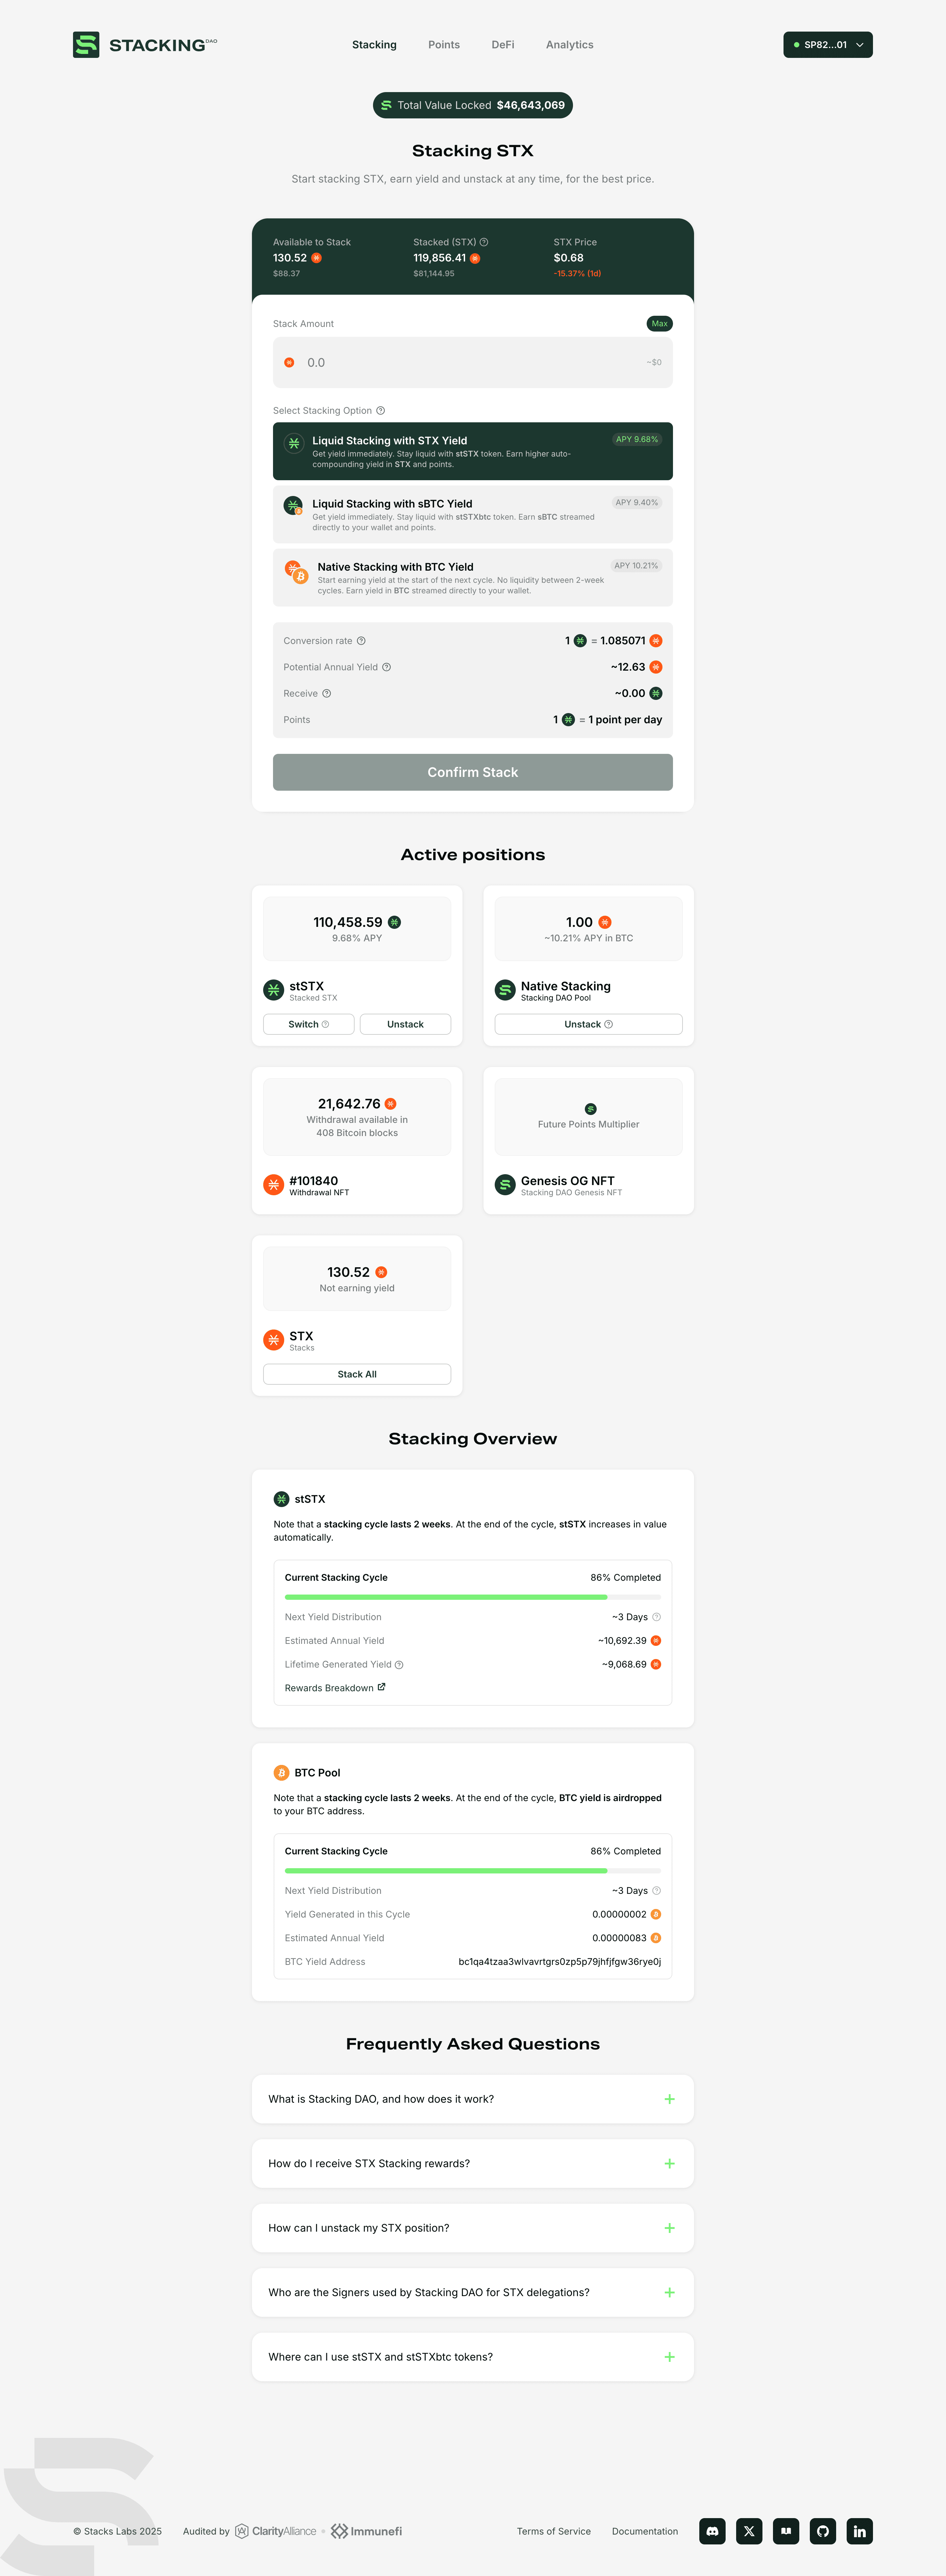The image size is (946, 2576).
Task: Select the Native Stacking with BTC Yield option
Action: click(472, 578)
